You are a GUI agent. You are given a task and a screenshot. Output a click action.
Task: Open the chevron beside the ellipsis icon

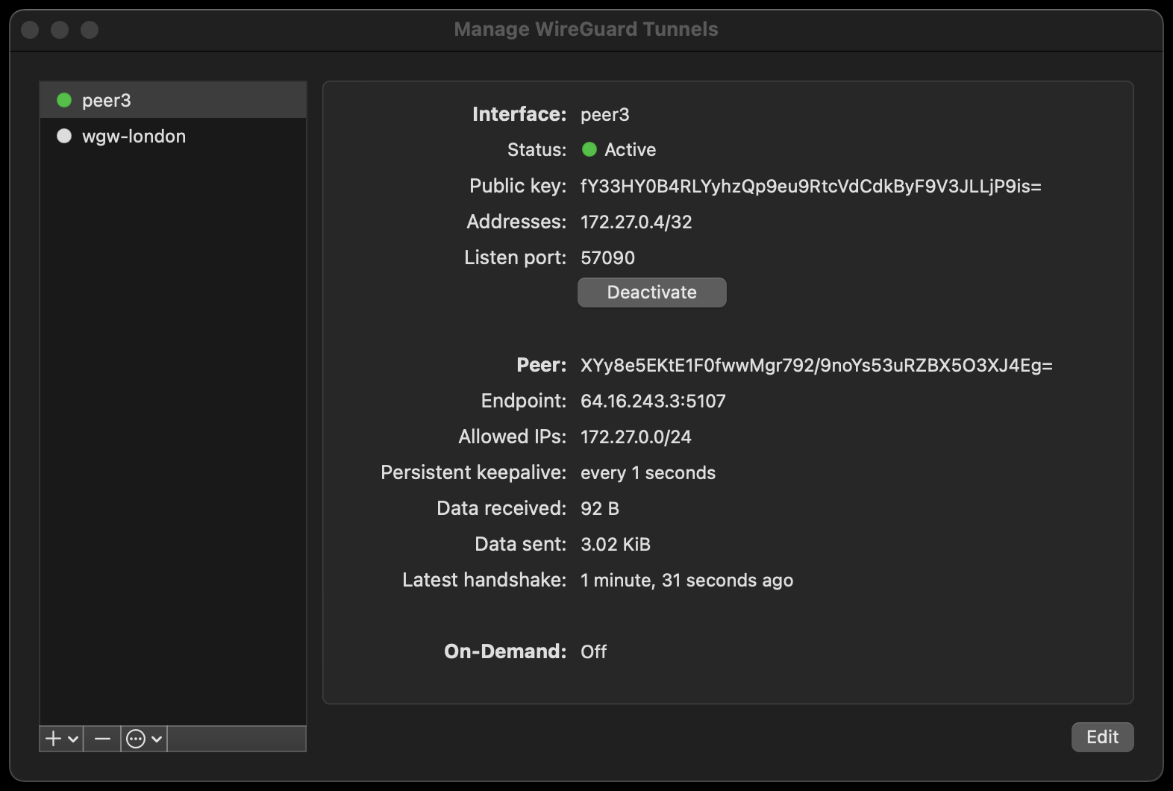157,740
